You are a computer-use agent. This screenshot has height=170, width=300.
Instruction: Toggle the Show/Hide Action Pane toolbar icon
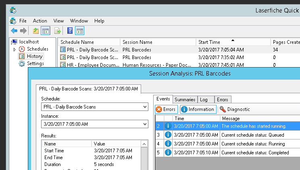tap(80, 31)
